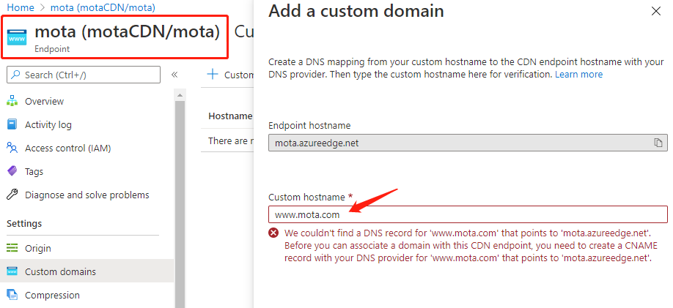Viewport: 673px width, 308px height.
Task: Click the Endpoint subtitle under mota title
Action: point(52,49)
